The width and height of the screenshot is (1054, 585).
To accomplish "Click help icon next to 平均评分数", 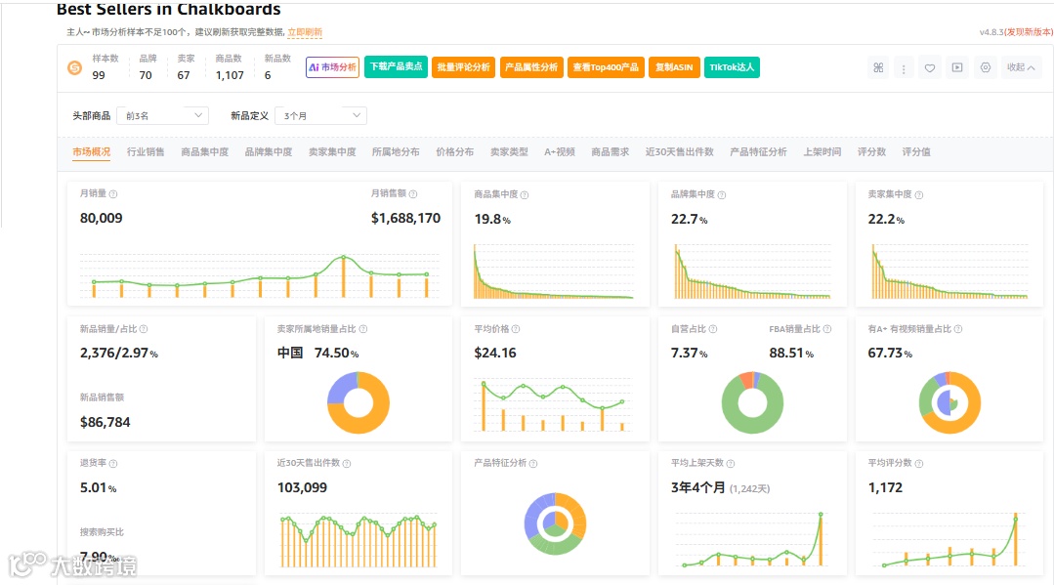I will pos(919,463).
